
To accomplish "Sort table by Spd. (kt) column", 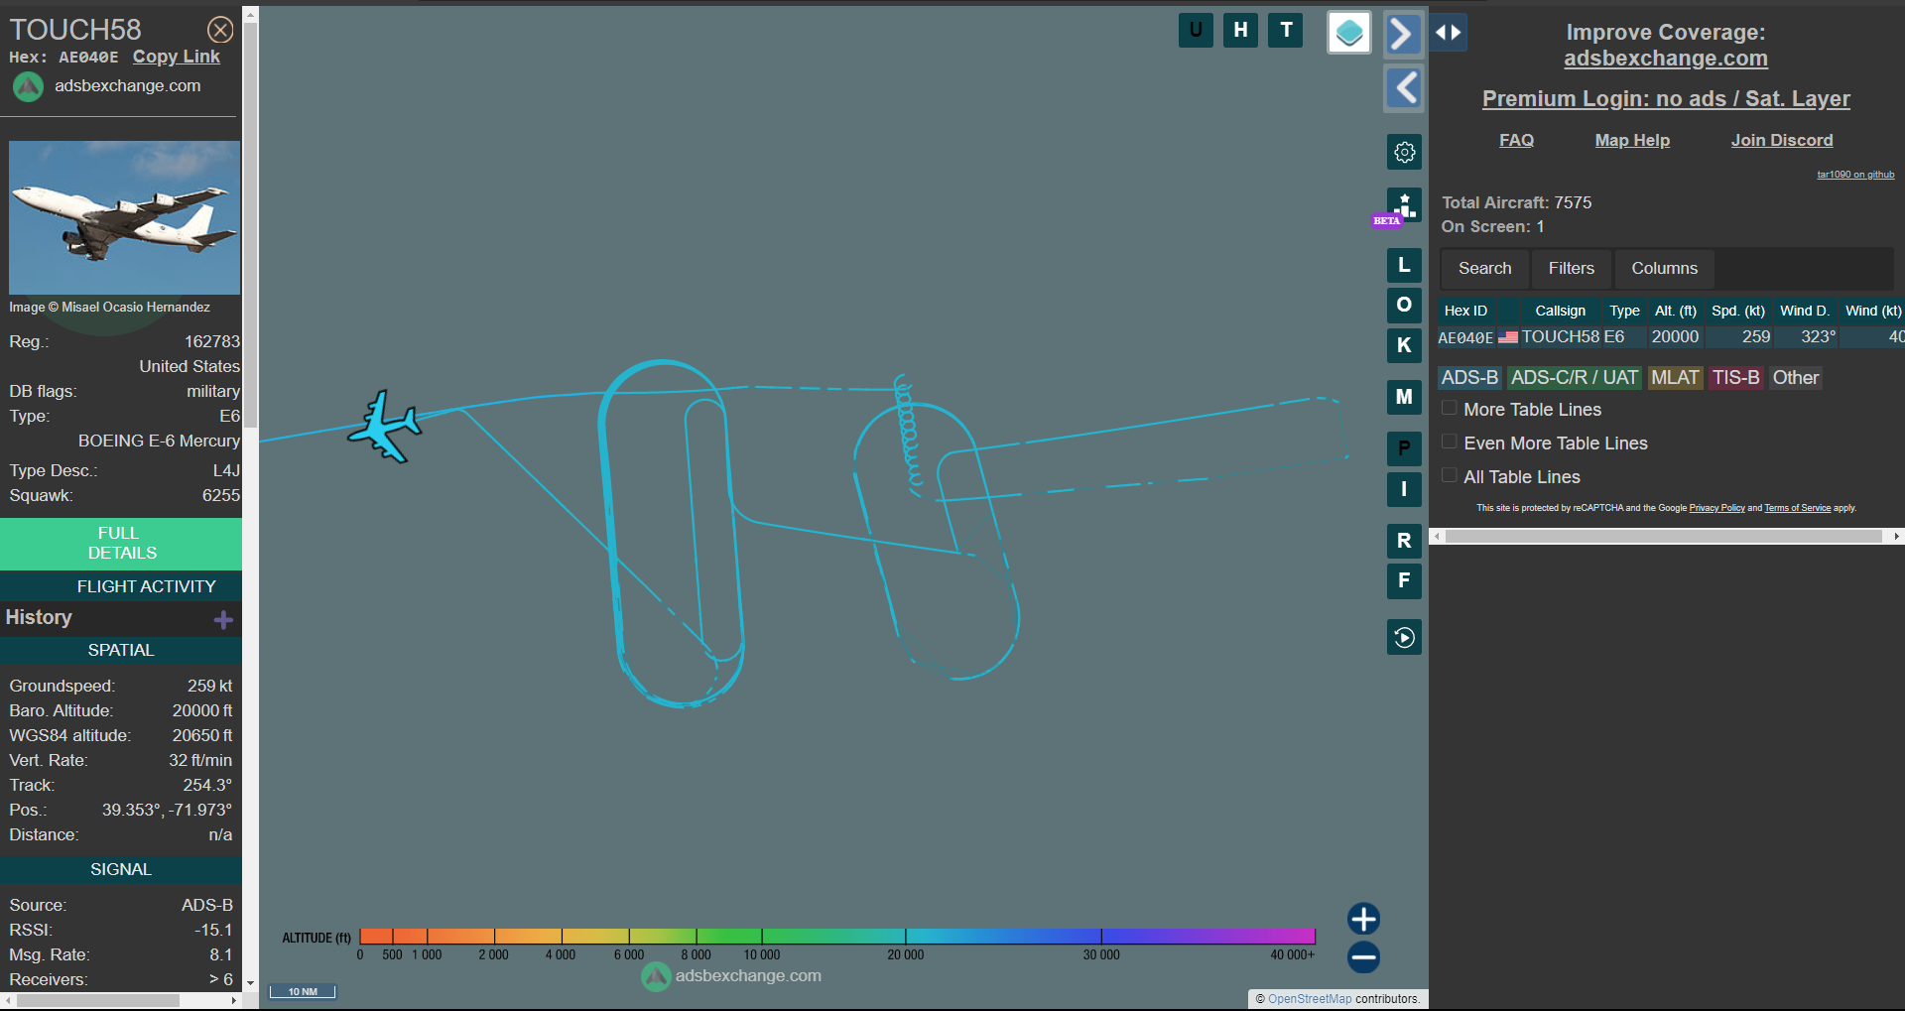I will pos(1738,312).
